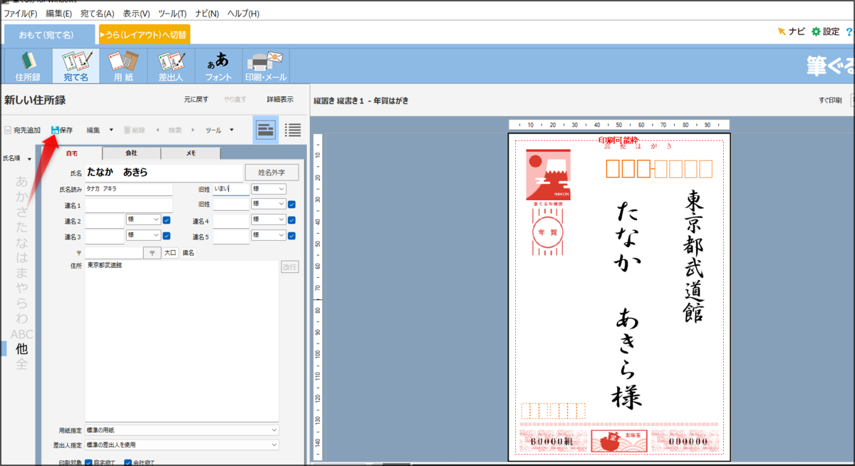Open the ナビ navigation guide
855x466 pixels.
tap(791, 31)
